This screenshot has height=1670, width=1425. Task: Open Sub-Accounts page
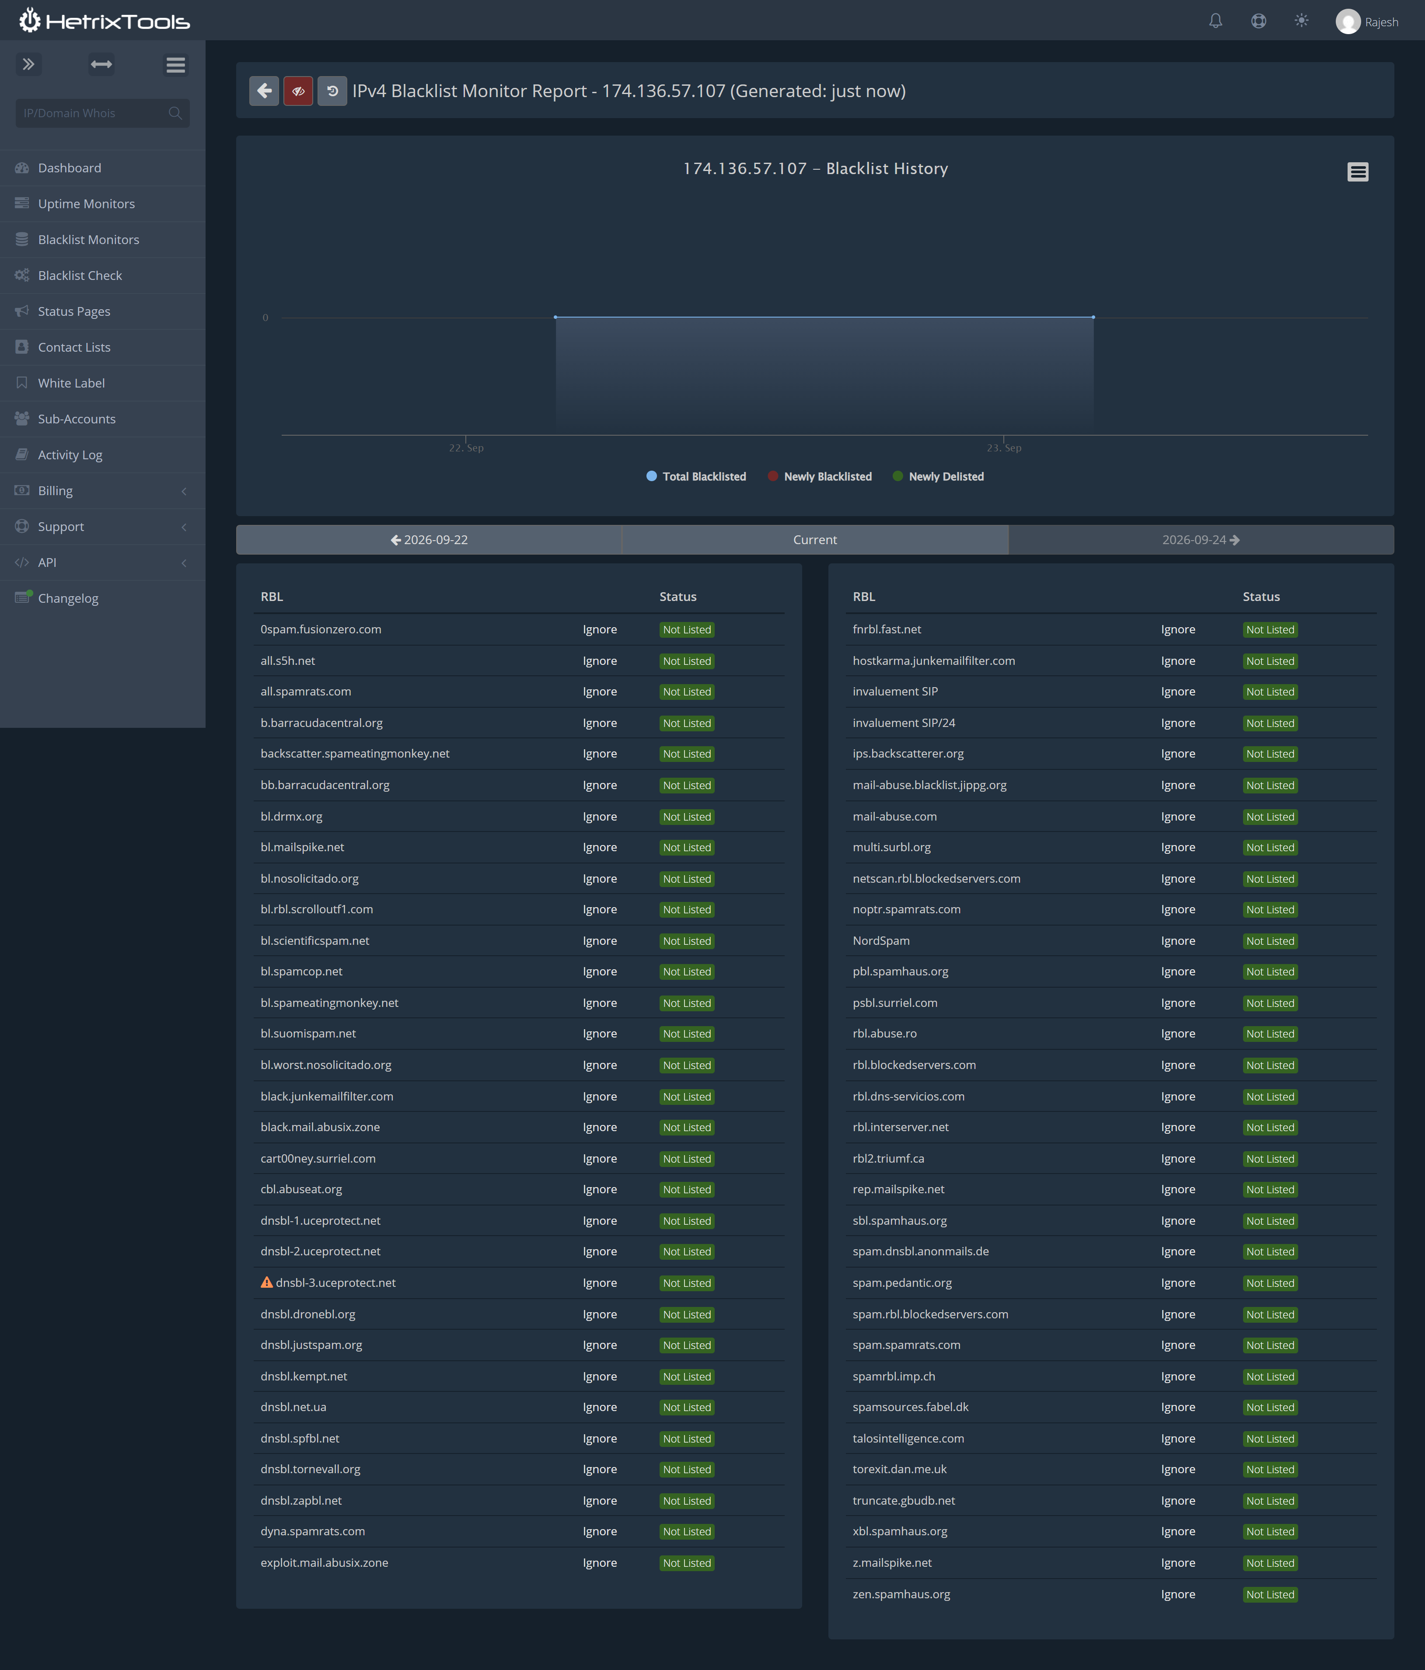pos(102,419)
